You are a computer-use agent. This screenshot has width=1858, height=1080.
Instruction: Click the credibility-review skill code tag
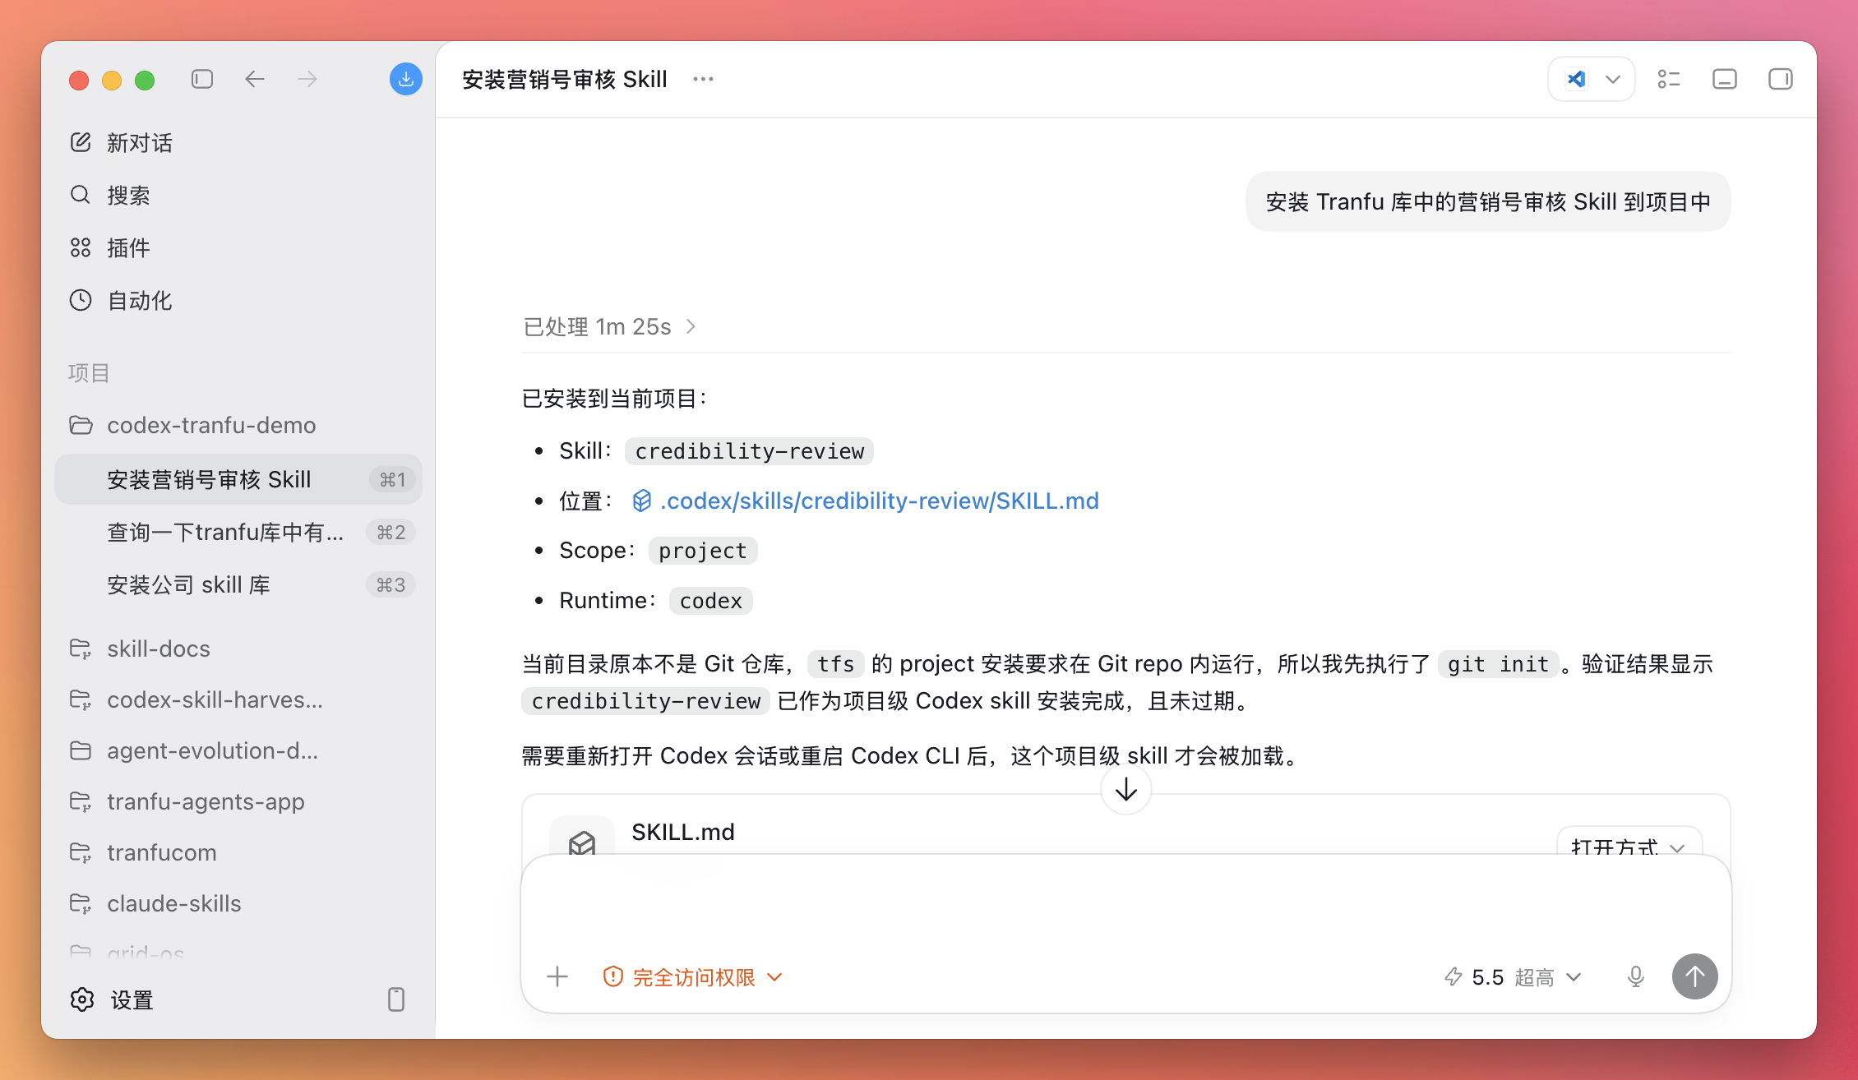(x=749, y=451)
